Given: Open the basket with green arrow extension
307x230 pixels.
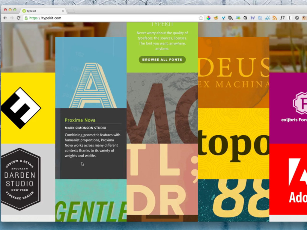Looking at the screenshot, I should tap(216, 18).
